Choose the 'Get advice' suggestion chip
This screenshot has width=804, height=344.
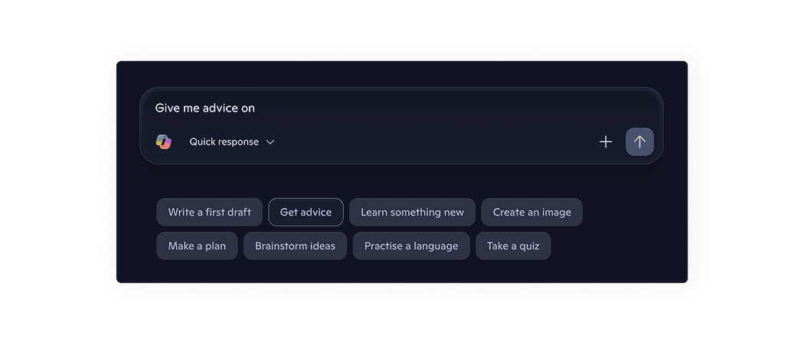(x=306, y=212)
